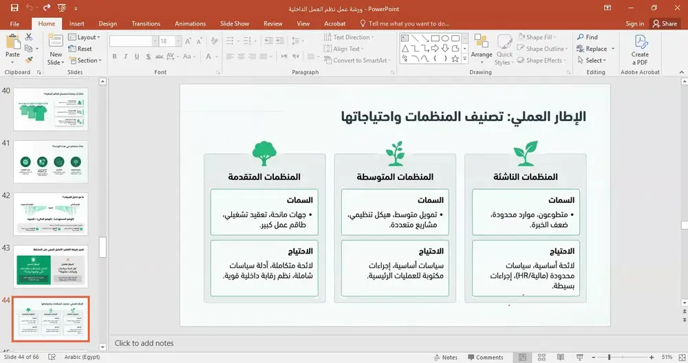Open the Transitions tab
The height and width of the screenshot is (363, 688).
coord(146,23)
